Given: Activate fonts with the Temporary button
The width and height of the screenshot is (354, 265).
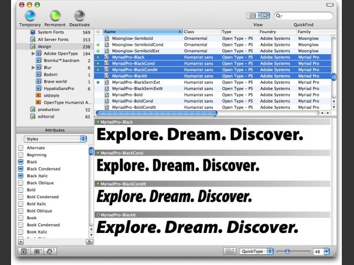Looking at the screenshot, I should click(30, 15).
